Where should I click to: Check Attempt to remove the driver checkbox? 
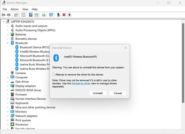[53, 74]
